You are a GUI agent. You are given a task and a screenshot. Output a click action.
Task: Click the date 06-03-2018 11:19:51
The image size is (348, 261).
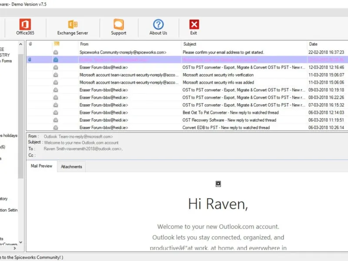pyautogui.click(x=326, y=120)
